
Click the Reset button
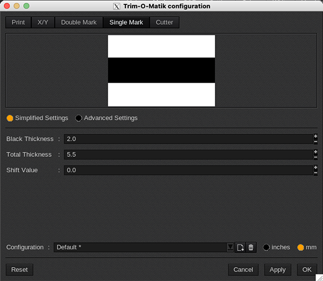pos(19,270)
